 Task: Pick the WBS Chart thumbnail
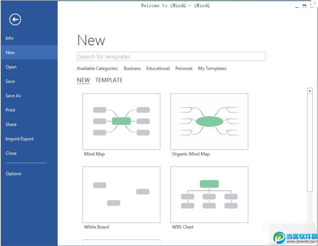(x=209, y=195)
